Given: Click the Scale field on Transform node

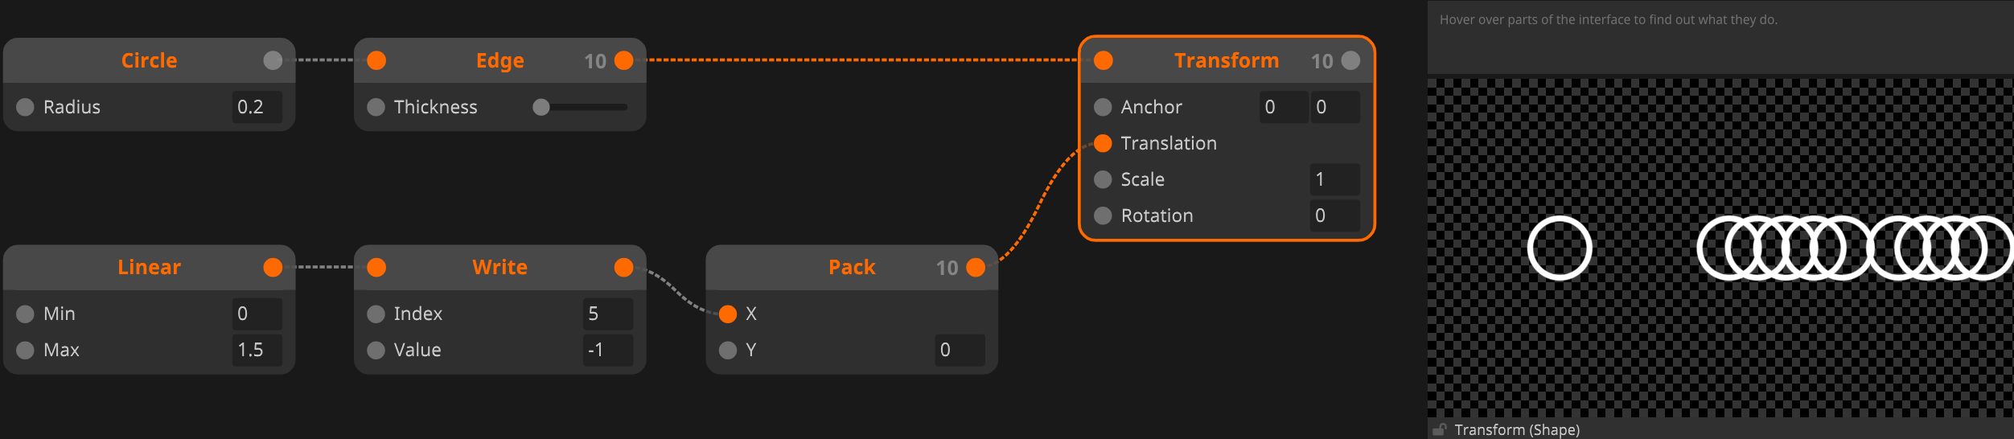Looking at the screenshot, I should 1335,179.
